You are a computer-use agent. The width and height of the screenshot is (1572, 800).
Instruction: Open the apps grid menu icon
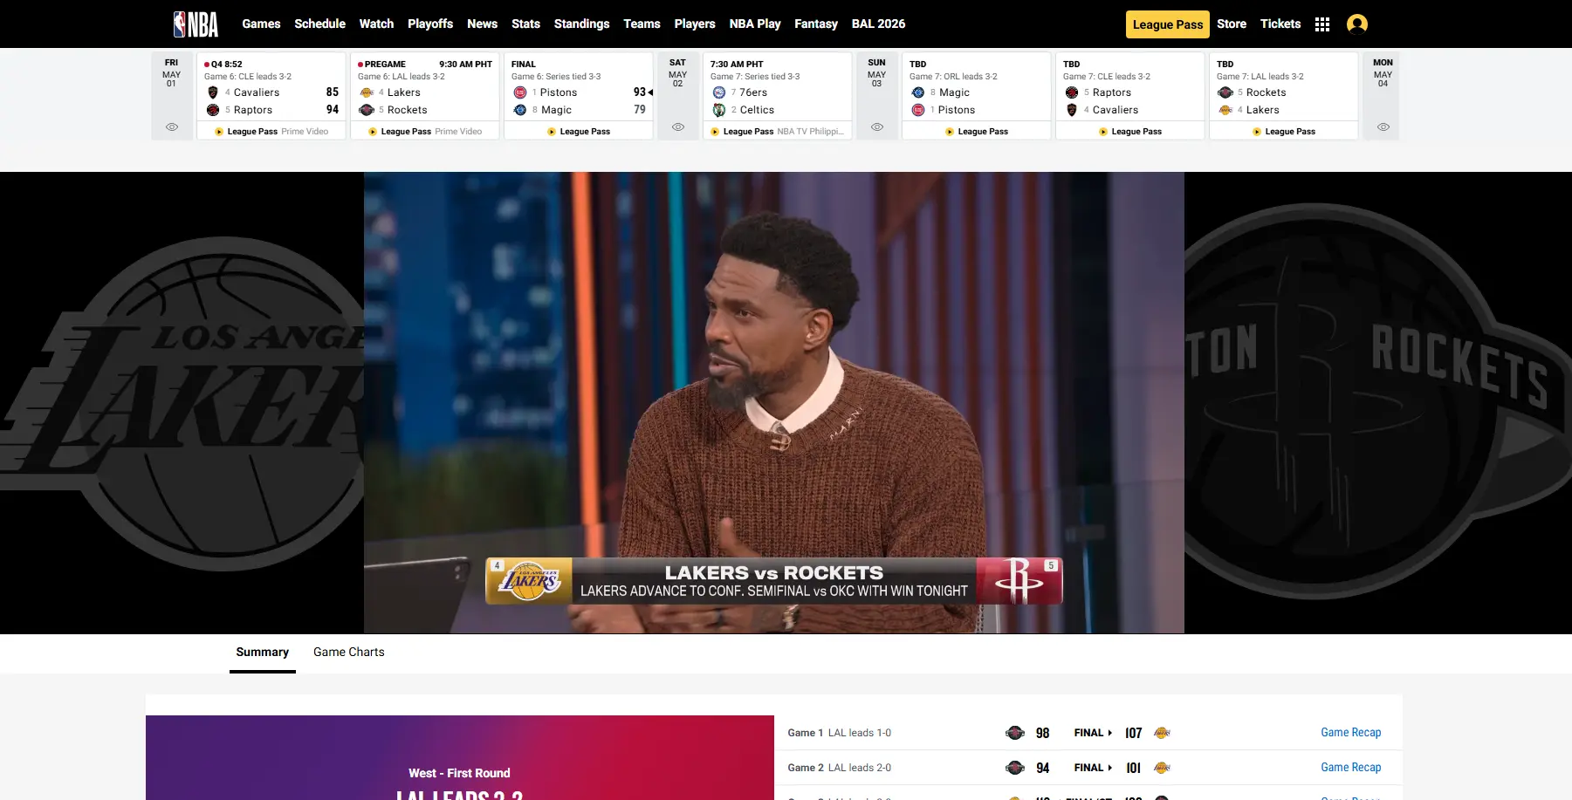pyautogui.click(x=1322, y=24)
